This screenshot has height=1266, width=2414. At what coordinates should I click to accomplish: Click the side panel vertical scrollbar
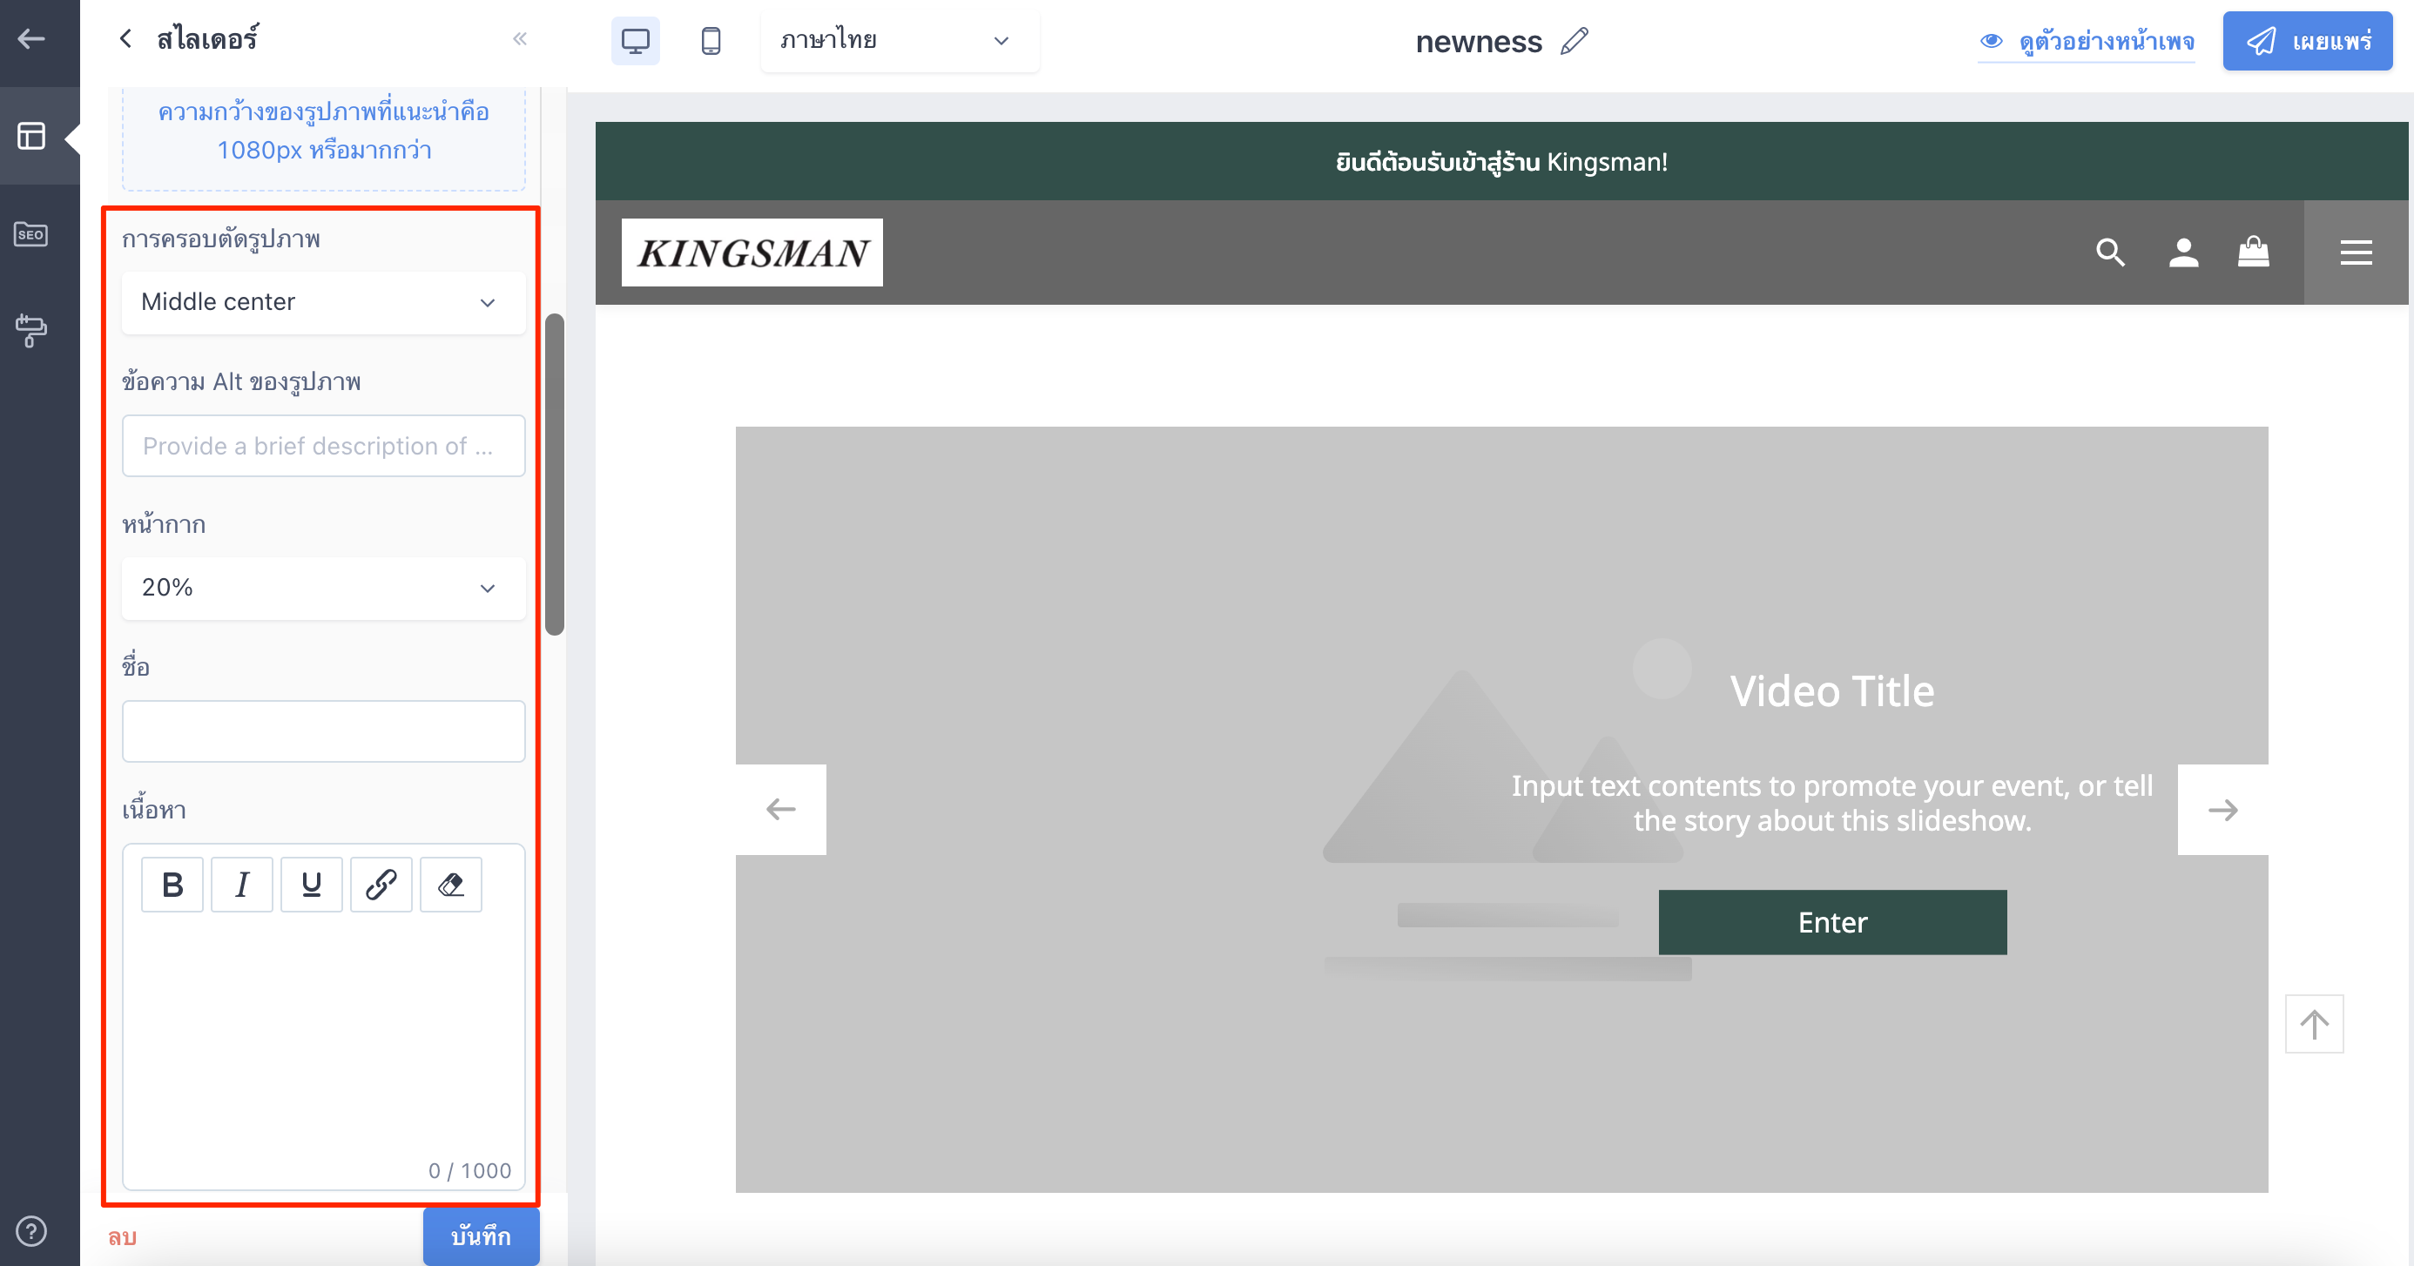[555, 475]
